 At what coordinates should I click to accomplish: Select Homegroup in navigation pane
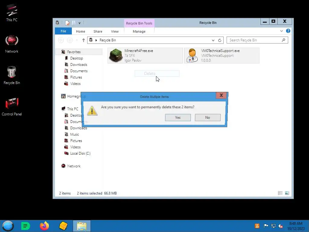tap(74, 96)
